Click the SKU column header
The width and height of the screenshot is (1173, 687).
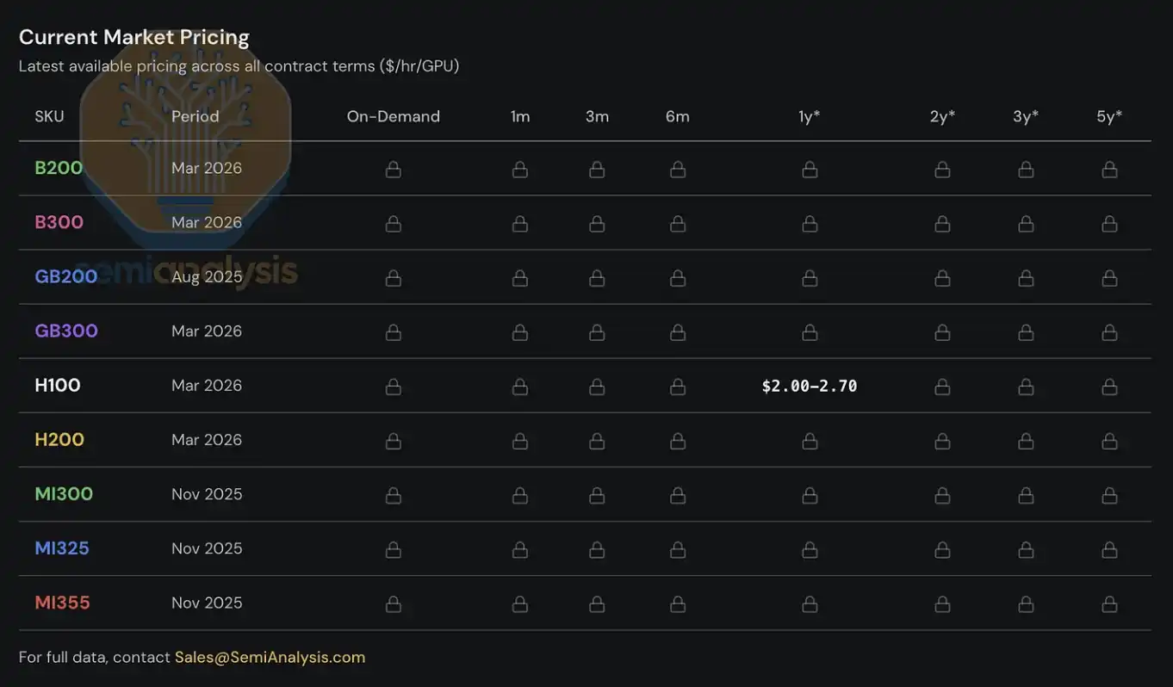coord(49,116)
